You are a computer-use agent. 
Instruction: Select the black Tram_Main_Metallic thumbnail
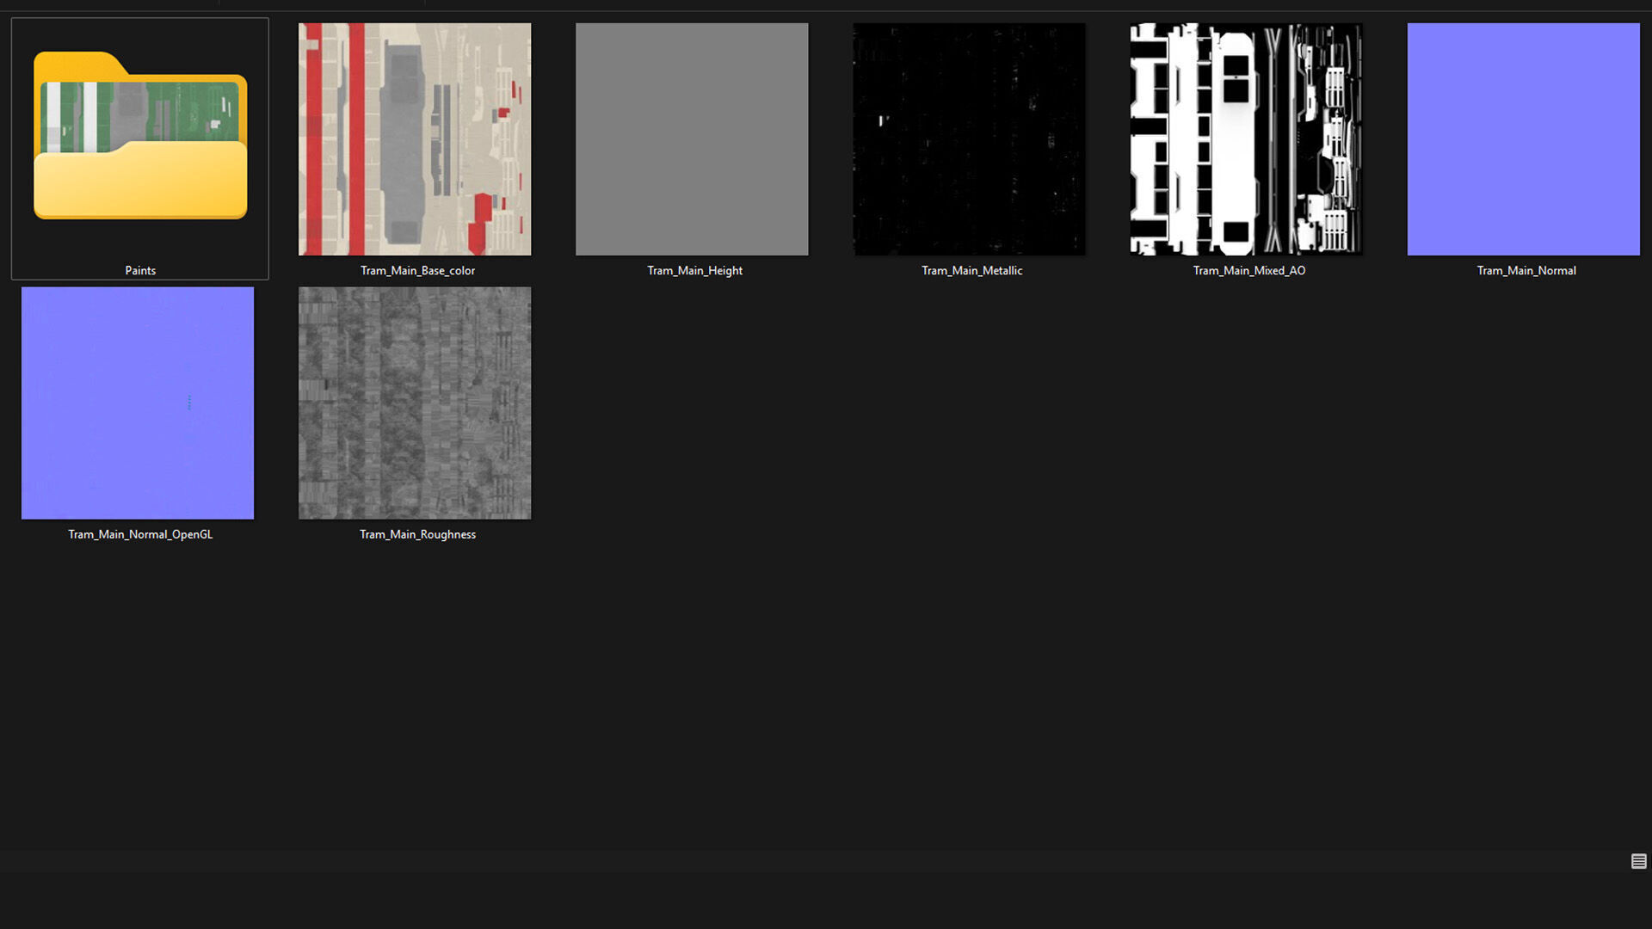click(x=969, y=139)
